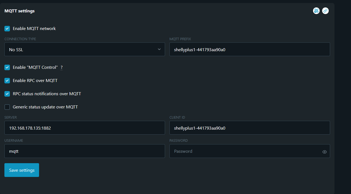Enable Generic status update over MQTT
This screenshot has height=194, width=351.
pos(7,107)
